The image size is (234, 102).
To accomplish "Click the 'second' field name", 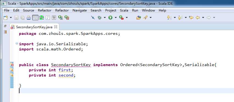I will click(66, 75).
